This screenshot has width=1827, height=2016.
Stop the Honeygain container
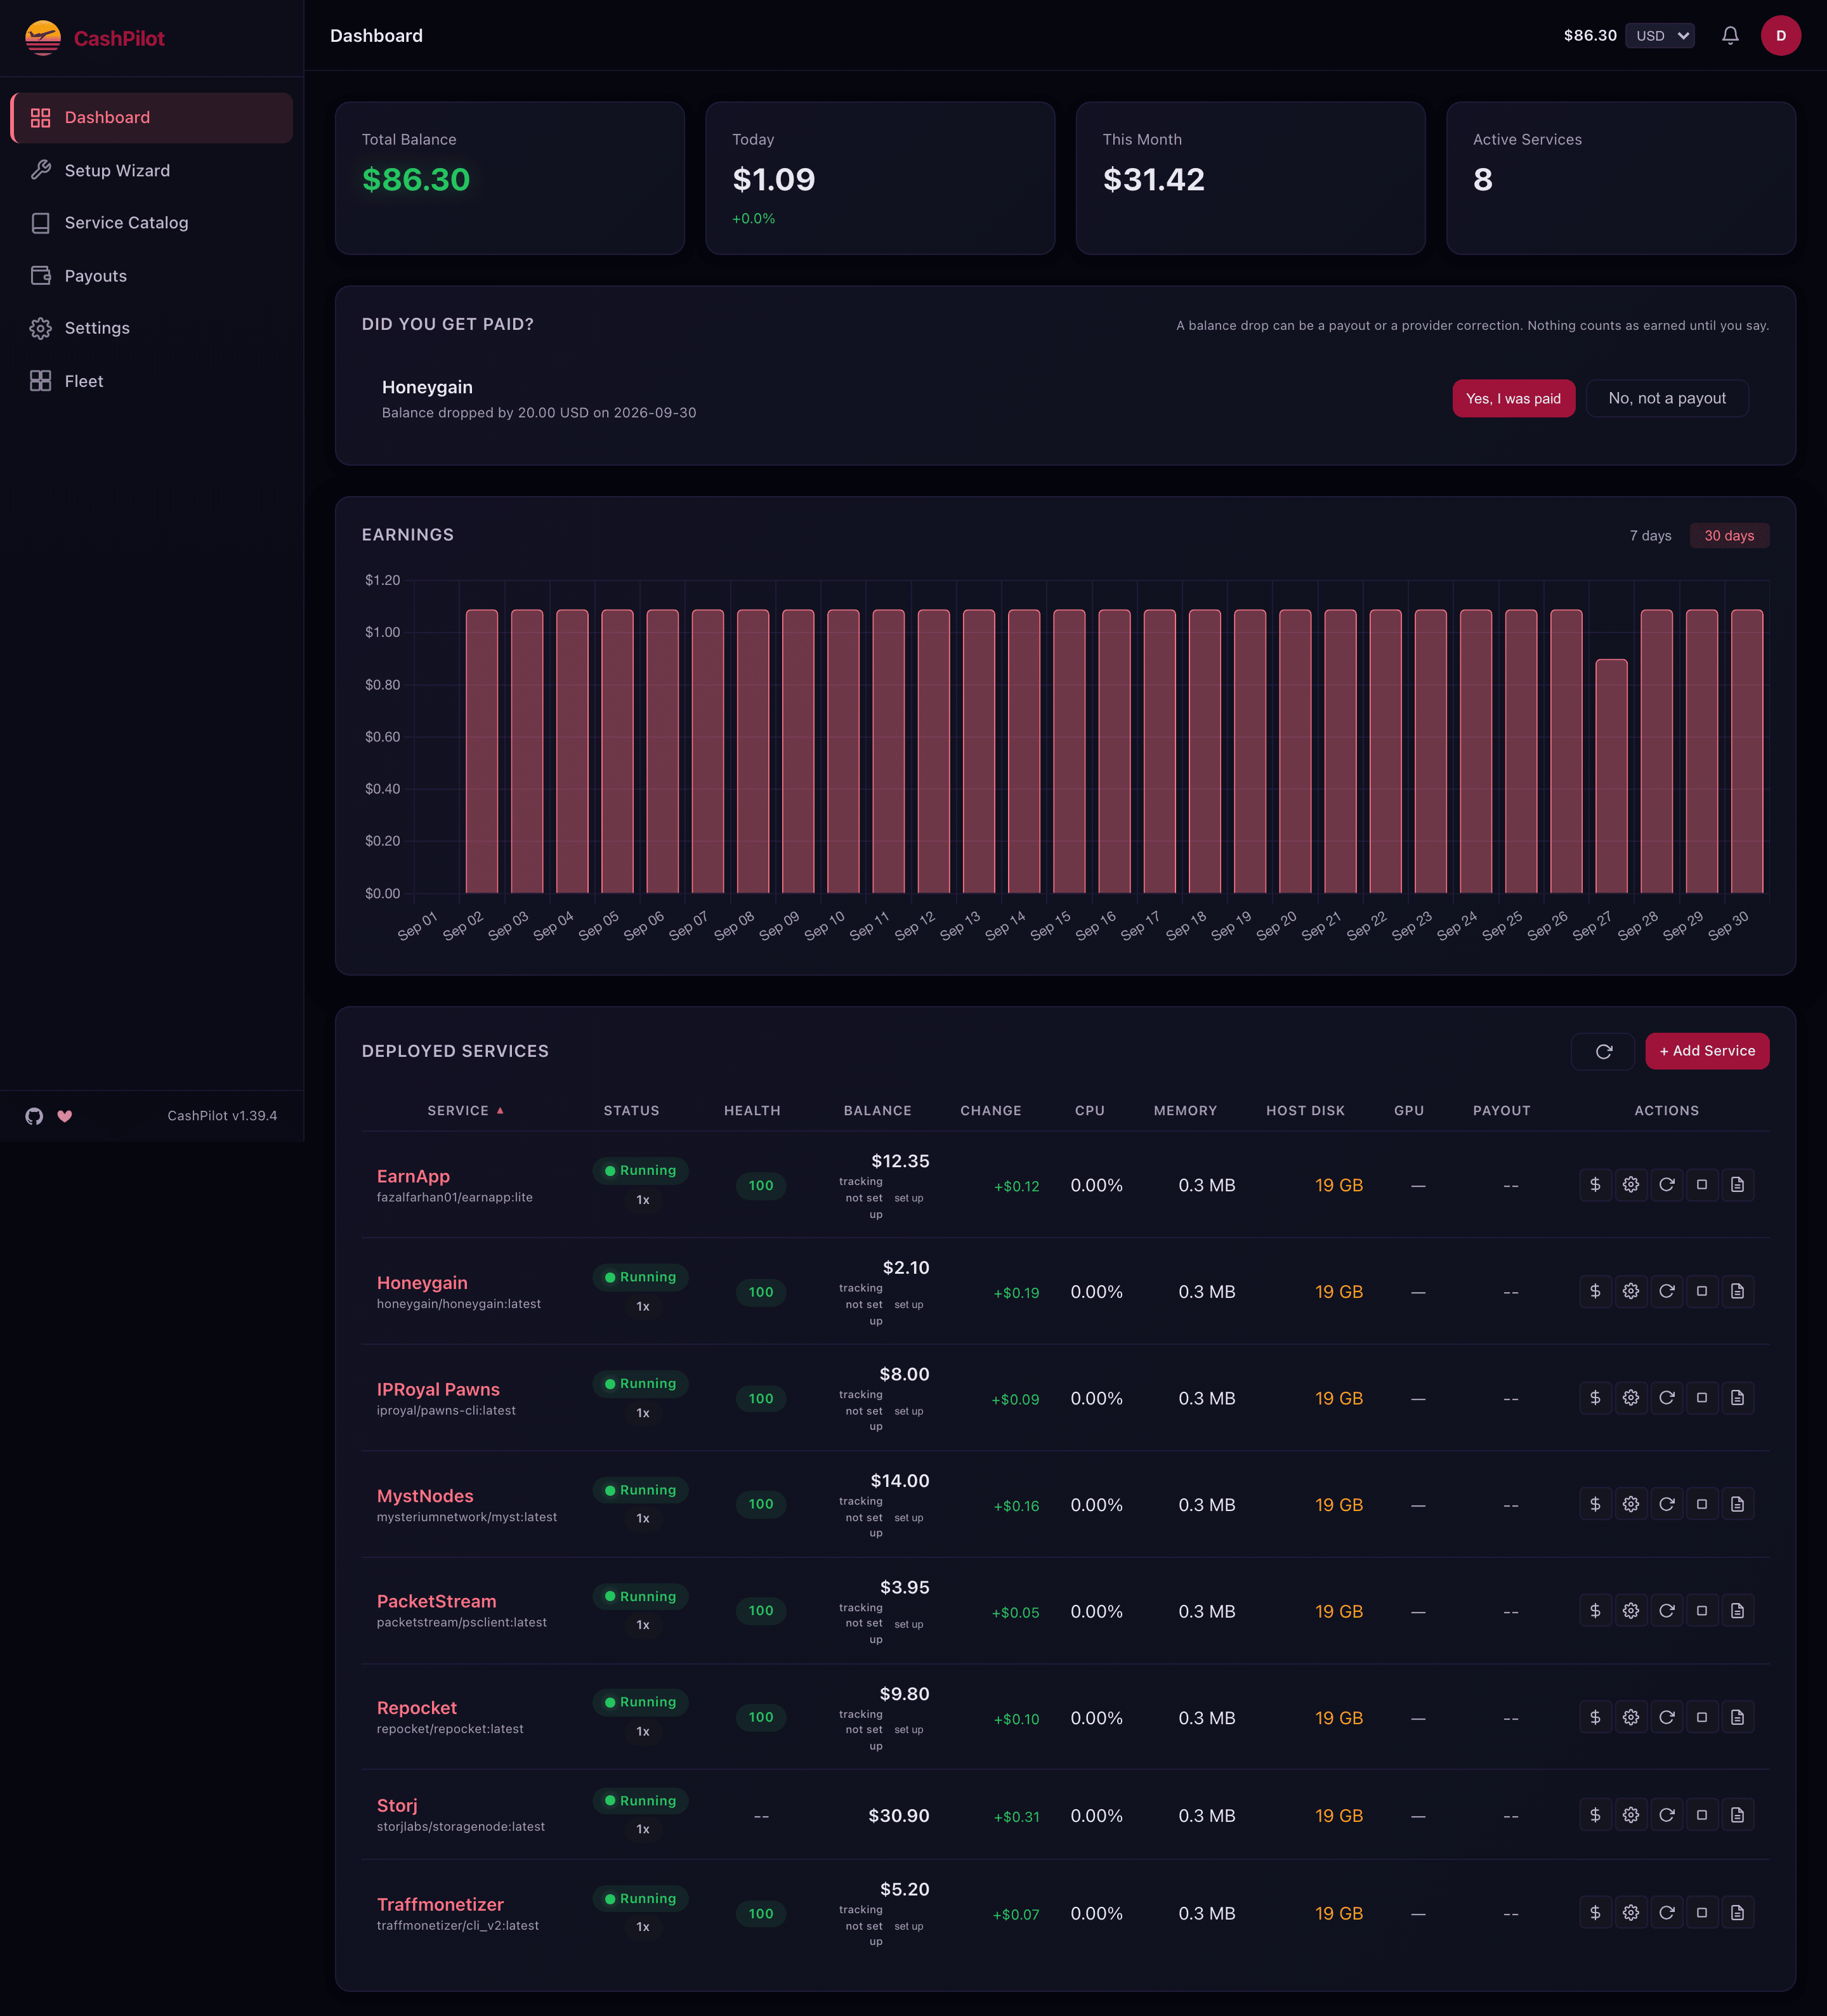1702,1291
